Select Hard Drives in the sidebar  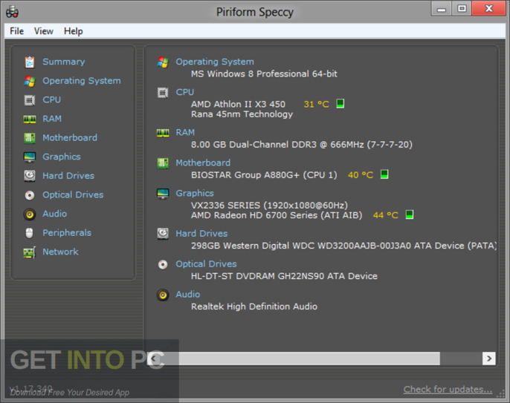(68, 176)
